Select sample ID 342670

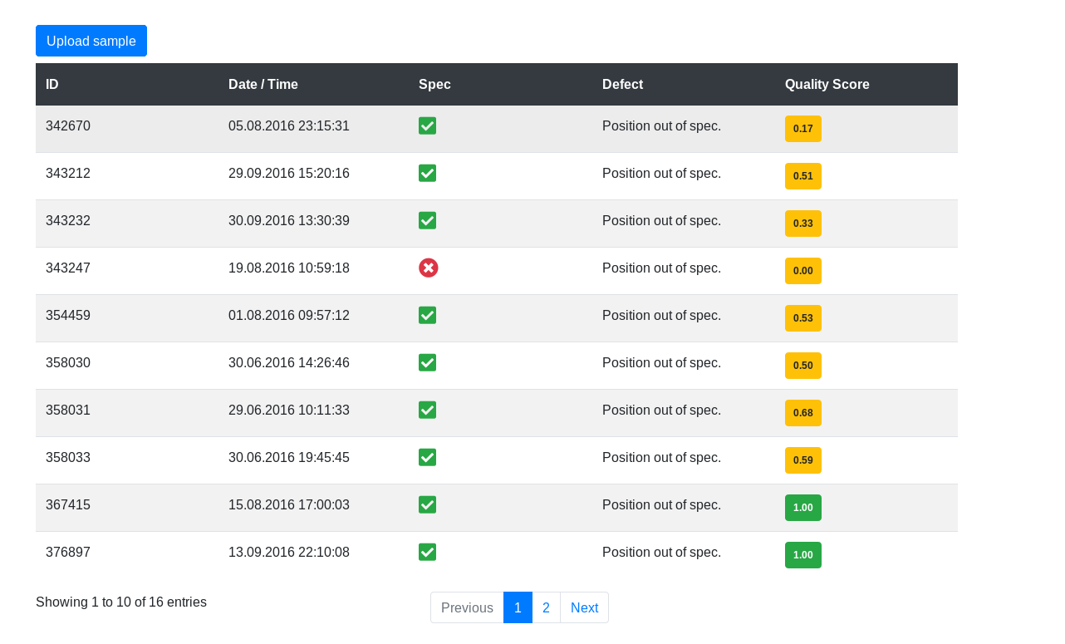tap(68, 126)
